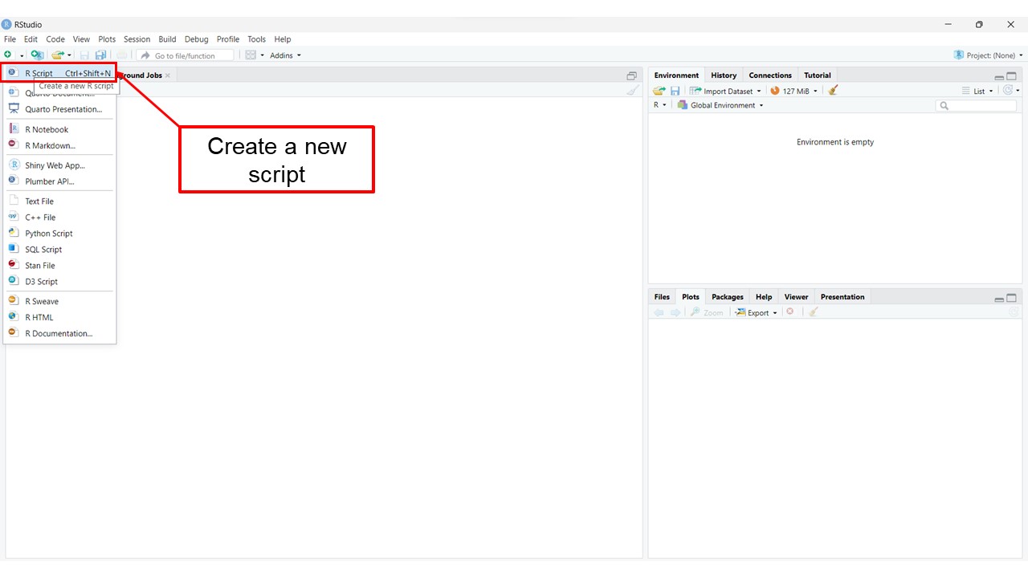
Task: Open the Debug menu
Action: coord(196,39)
